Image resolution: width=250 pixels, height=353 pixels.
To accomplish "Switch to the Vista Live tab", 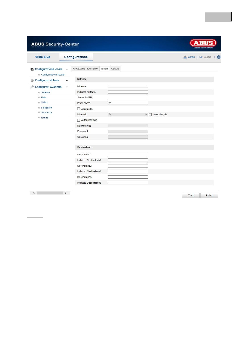I will pos(43,57).
